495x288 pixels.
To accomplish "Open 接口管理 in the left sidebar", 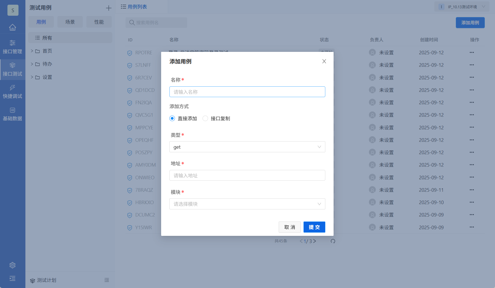I will point(12,47).
